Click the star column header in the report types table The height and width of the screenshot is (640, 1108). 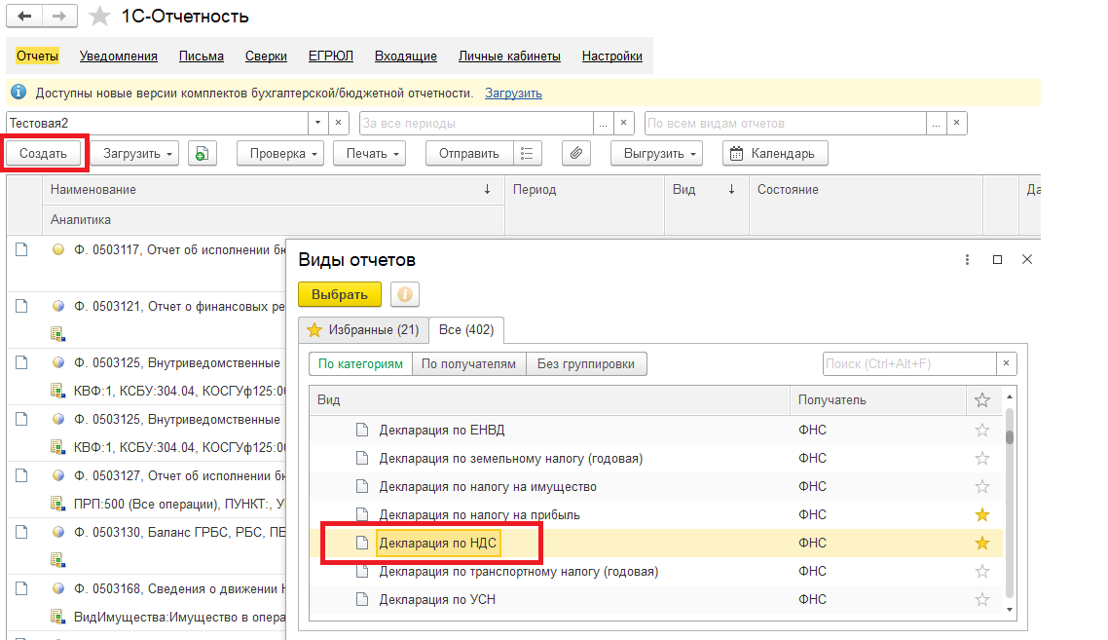[982, 400]
